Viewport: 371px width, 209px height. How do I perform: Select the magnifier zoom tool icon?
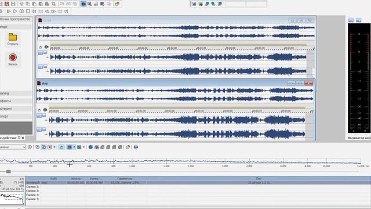point(90,4)
